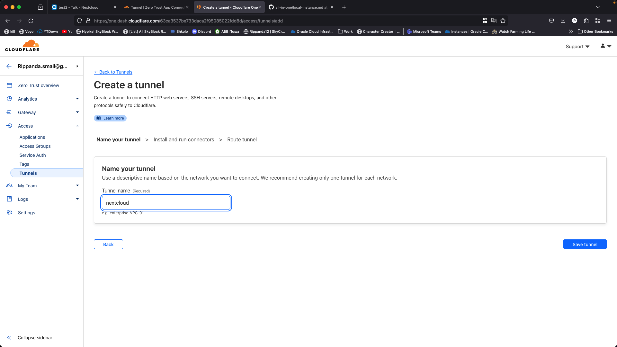This screenshot has height=347, width=617.
Task: Expand the Logs section
Action: (x=77, y=199)
